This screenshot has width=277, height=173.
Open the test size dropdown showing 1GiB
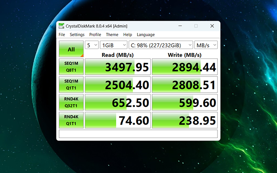coord(114,45)
